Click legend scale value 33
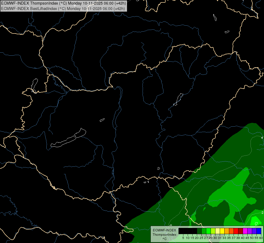The height and width of the screenshot is (243, 264). pos(224,238)
